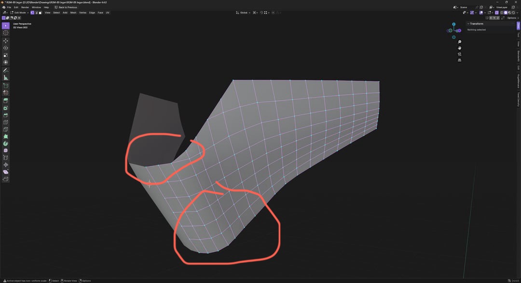Select the Poly Build tool
521x283 pixels.
[x=6, y=136]
